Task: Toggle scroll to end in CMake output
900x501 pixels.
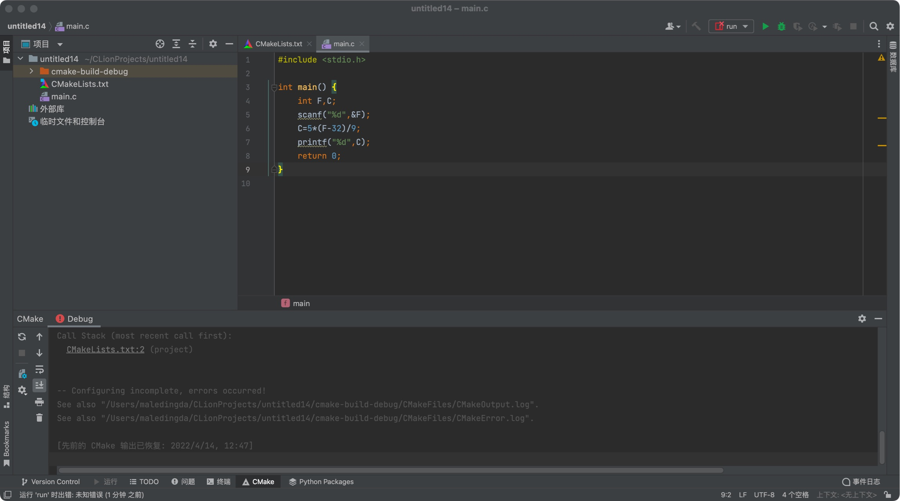Action: (39, 386)
